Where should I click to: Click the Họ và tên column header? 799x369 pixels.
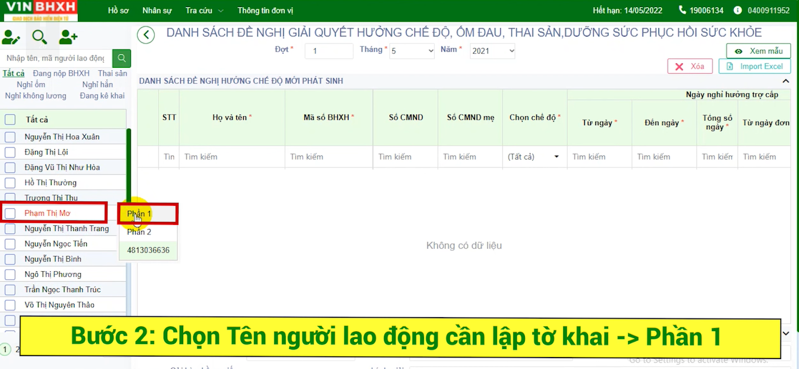point(232,118)
